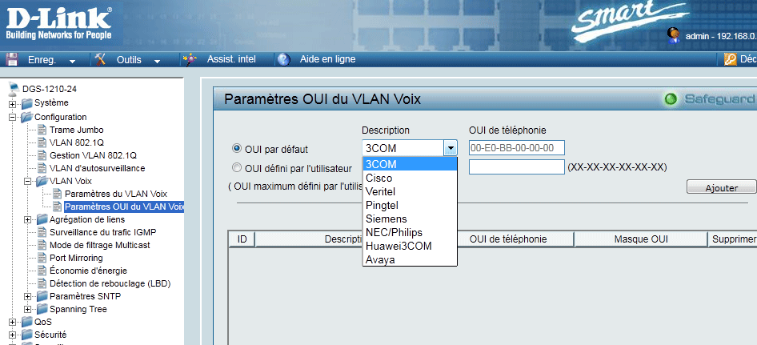Click the VLAN 802.1Q page icon
The width and height of the screenshot is (757, 345).
coord(42,142)
